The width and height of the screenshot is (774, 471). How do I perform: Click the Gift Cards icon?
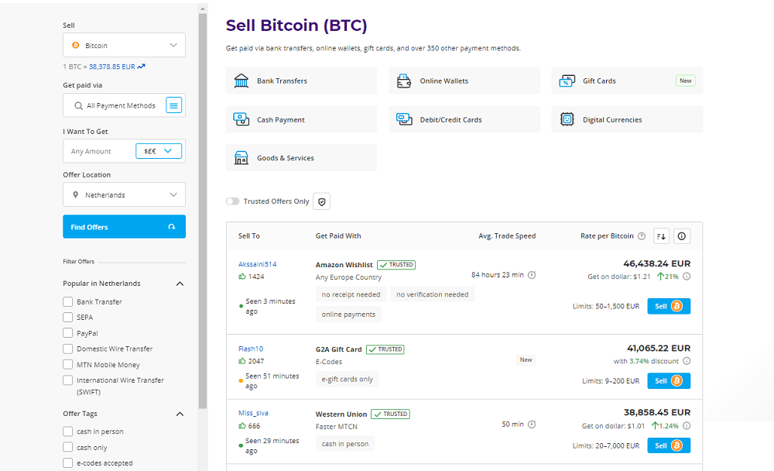(567, 81)
